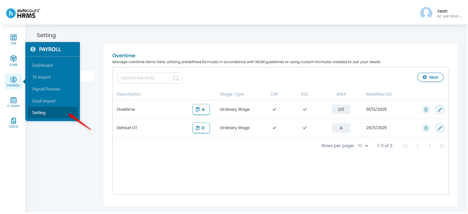Click the Modified On column header
This screenshot has height=214, width=468.
[379, 94]
